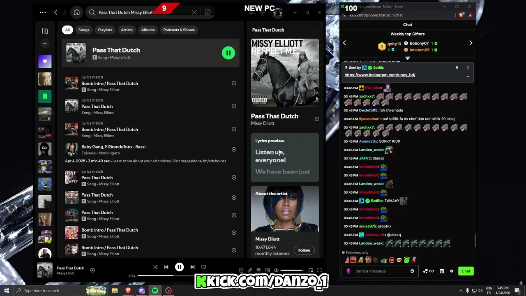Open the channel points icon in Kick chat
The image size is (526, 296).
(x=429, y=271)
